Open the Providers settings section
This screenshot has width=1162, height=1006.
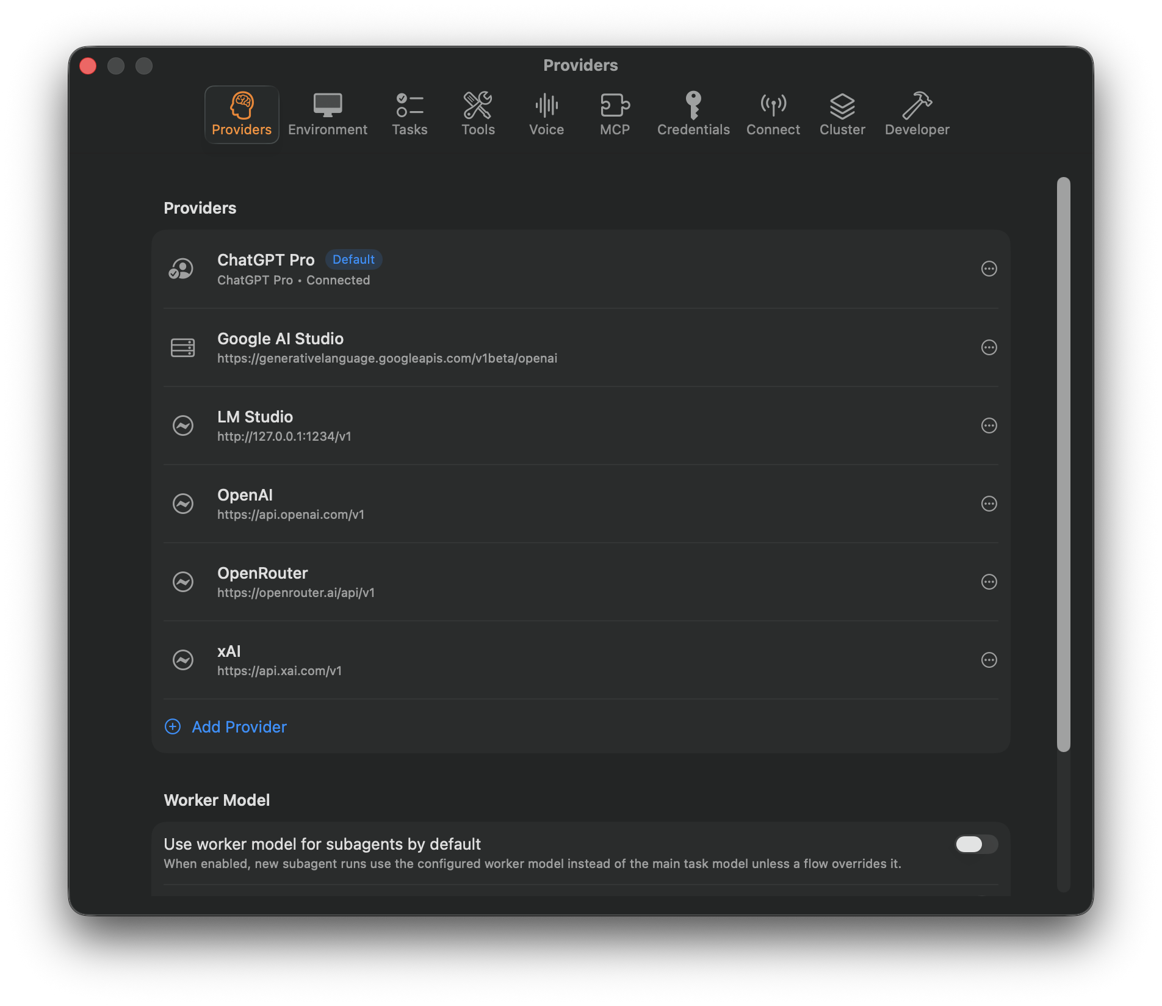pos(241,115)
